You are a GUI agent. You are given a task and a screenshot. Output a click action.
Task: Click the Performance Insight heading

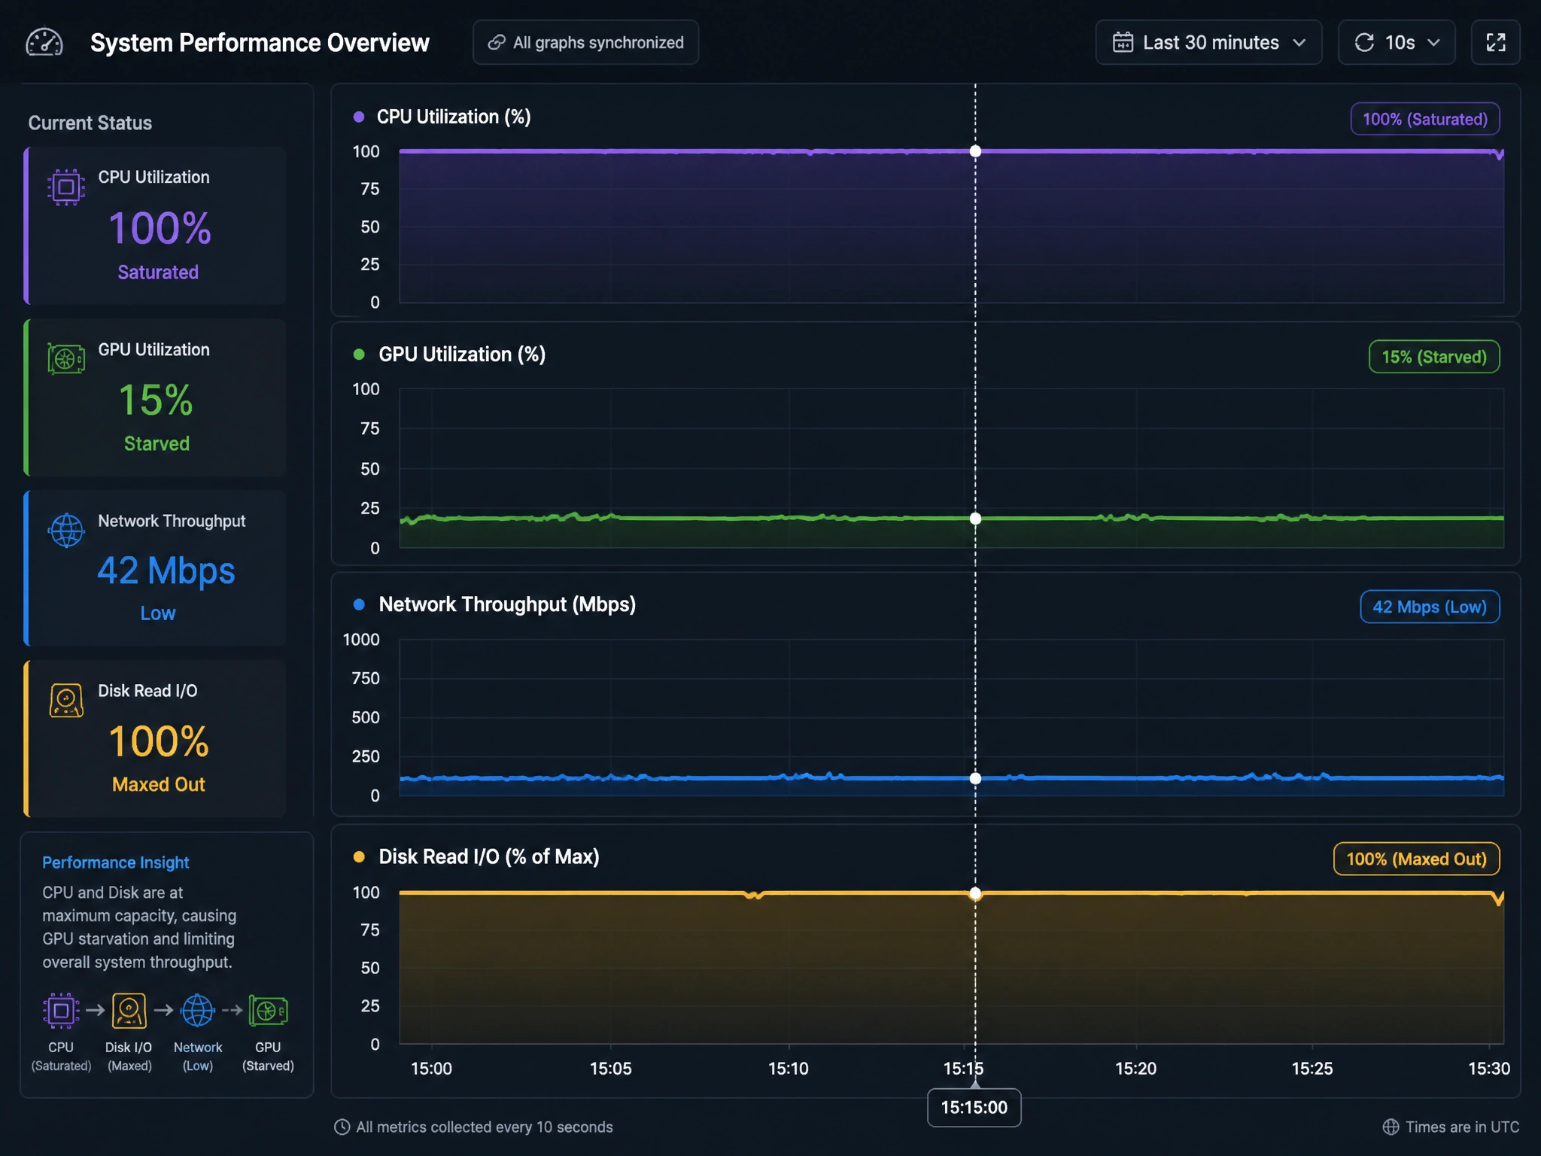pos(115,862)
